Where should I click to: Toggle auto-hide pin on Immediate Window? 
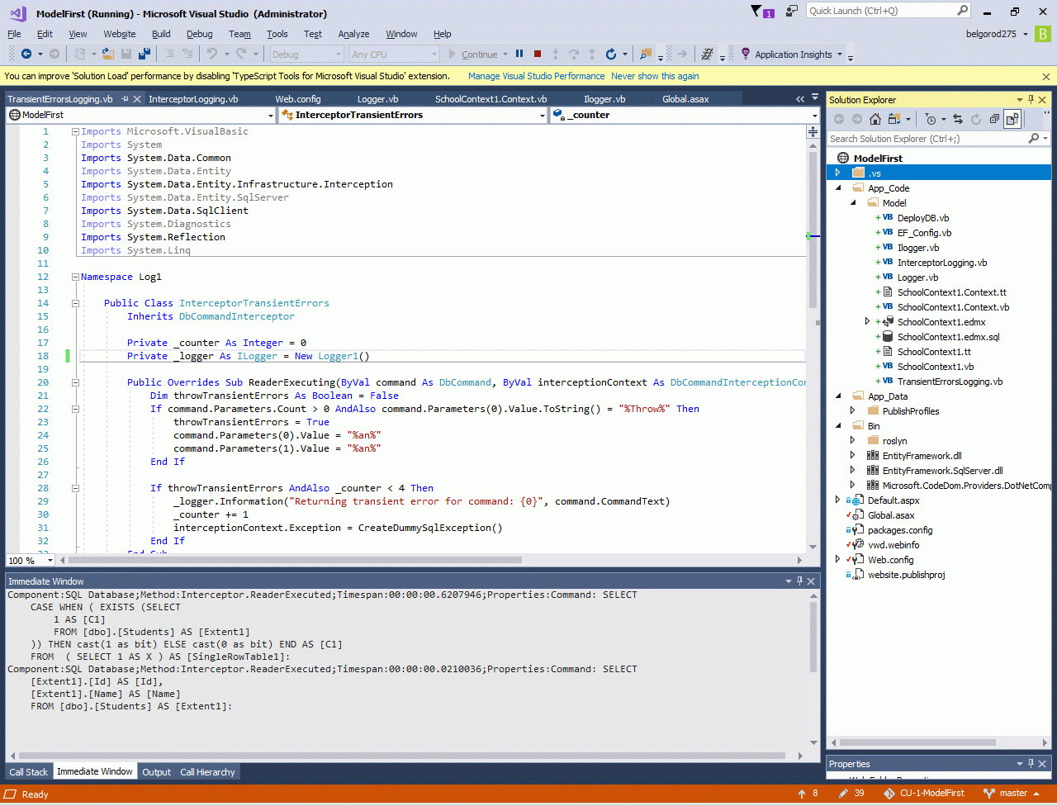[800, 581]
